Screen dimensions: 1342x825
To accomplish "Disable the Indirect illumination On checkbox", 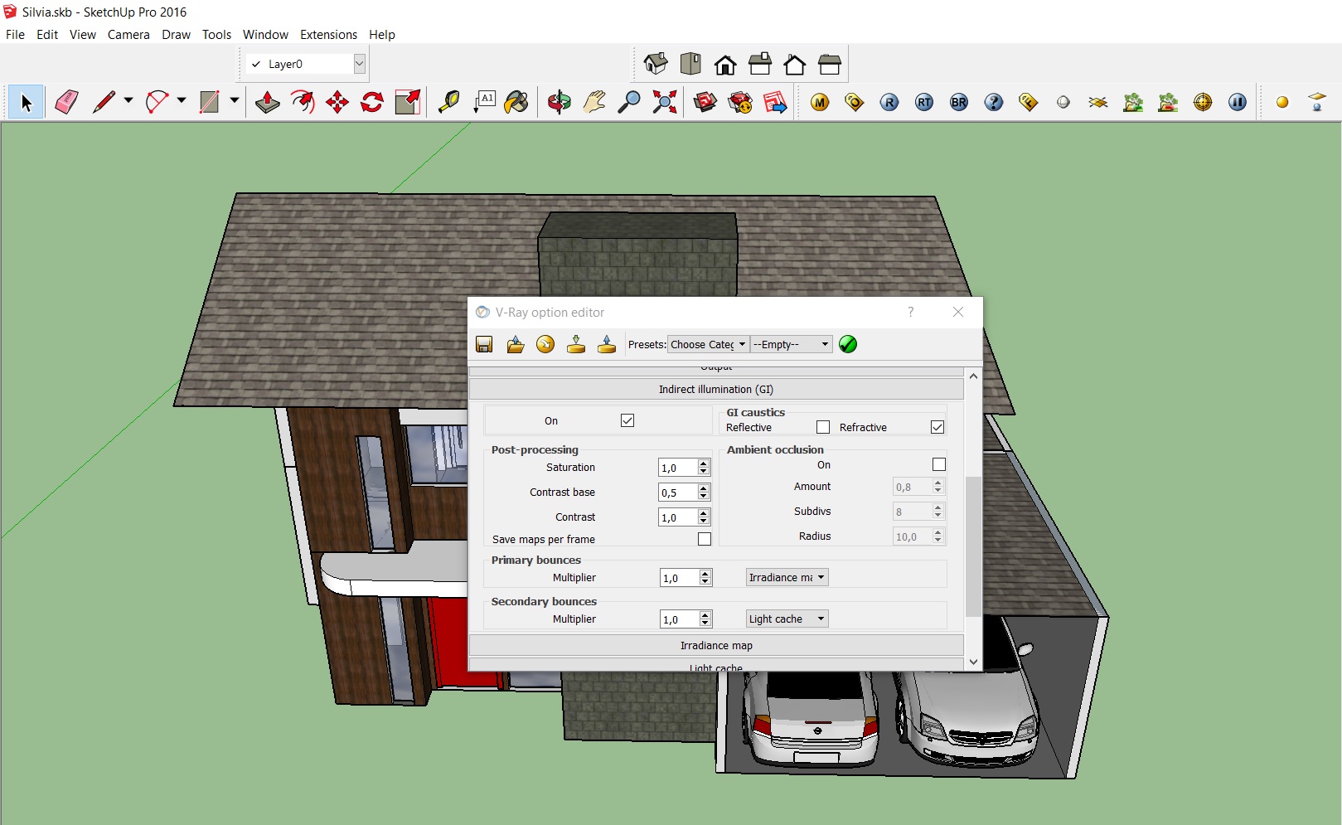I will coord(627,420).
